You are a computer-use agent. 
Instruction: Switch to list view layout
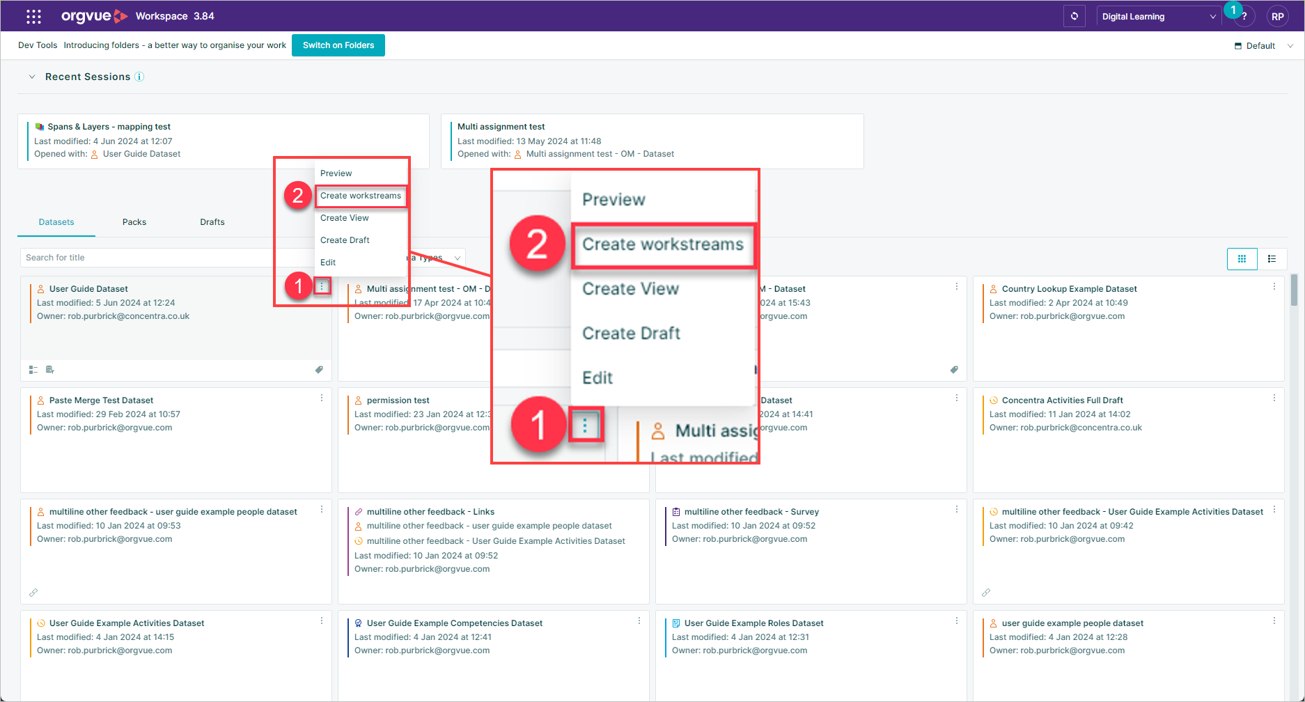[1272, 258]
